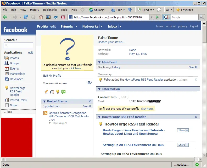207x168 pixels.
Task: Share the iSCSI Environment article
Action: click(183, 145)
